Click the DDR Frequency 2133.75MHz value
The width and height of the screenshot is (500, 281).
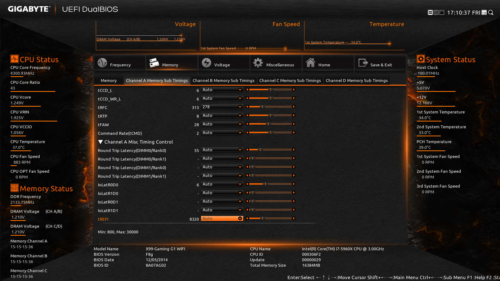click(x=22, y=202)
